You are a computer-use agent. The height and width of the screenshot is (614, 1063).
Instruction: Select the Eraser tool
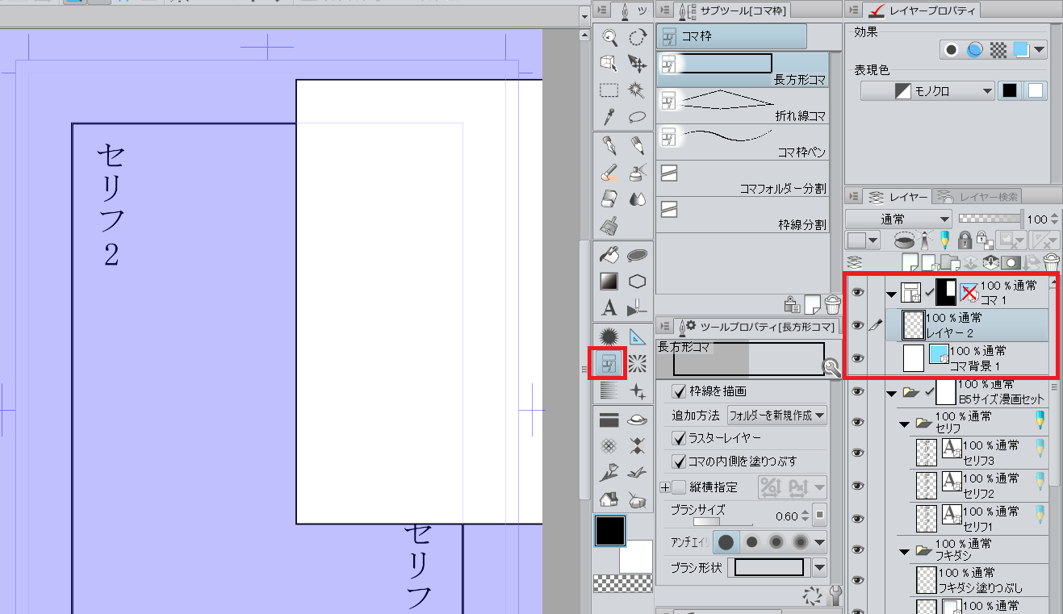click(x=609, y=198)
